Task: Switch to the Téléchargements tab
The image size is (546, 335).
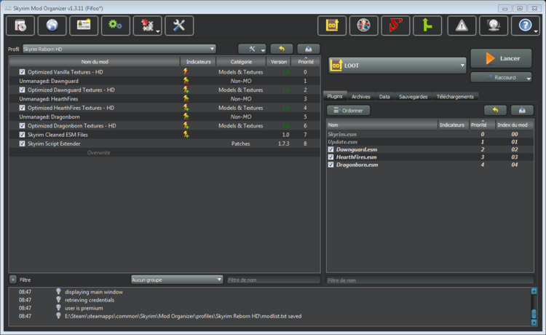Action: pyautogui.click(x=455, y=97)
